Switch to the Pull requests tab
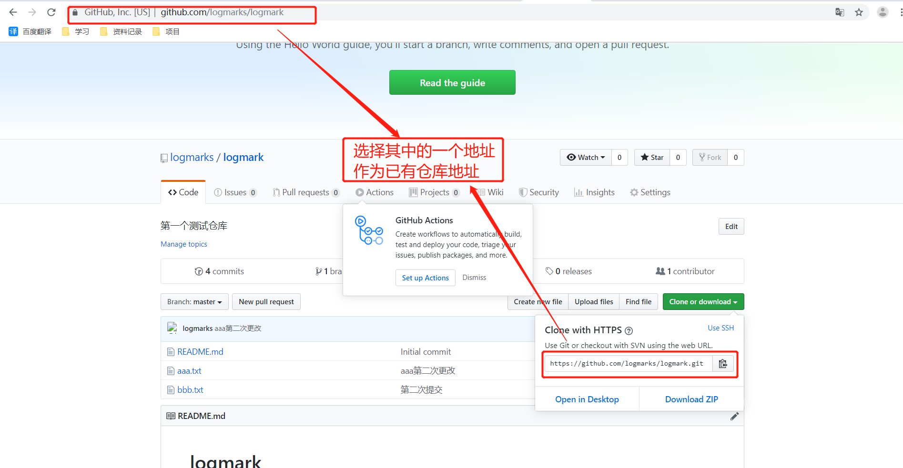The image size is (903, 468). [x=306, y=192]
